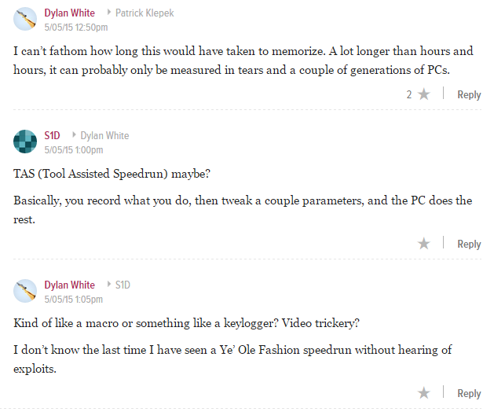Star the keylogger comment by Dylan White
Screen dimensions: 494x412
click(x=424, y=393)
